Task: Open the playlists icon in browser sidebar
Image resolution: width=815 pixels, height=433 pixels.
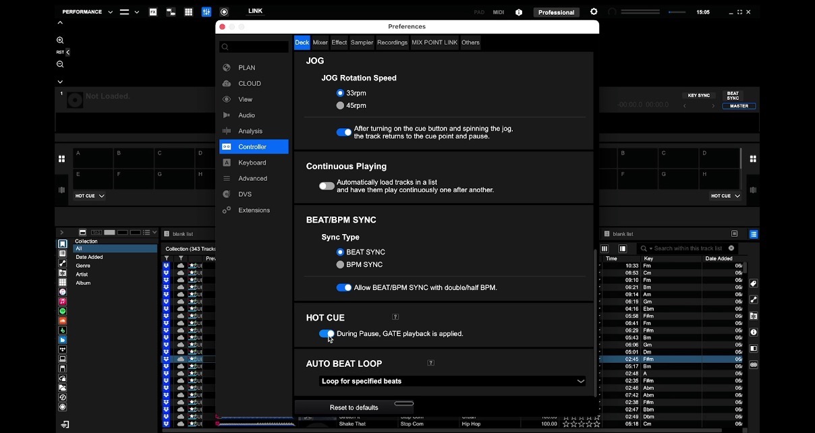Action: click(62, 254)
